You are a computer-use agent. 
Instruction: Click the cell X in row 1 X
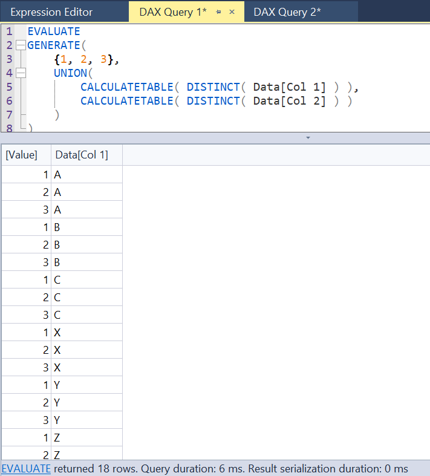(58, 333)
